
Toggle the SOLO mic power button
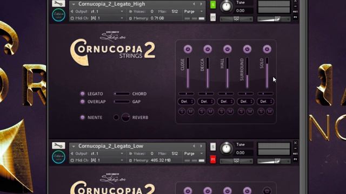[267, 49]
